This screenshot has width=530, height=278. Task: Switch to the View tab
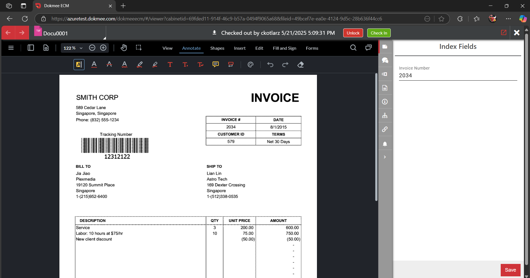[167, 48]
